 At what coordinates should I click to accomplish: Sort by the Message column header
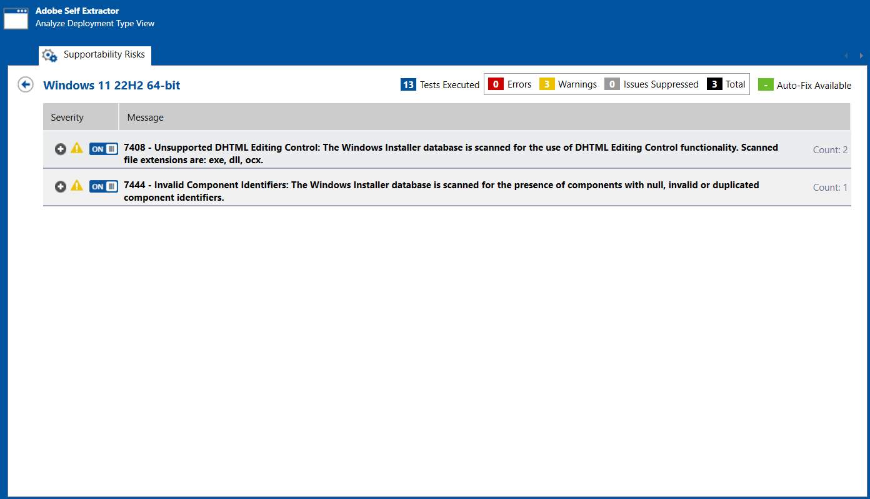484,117
